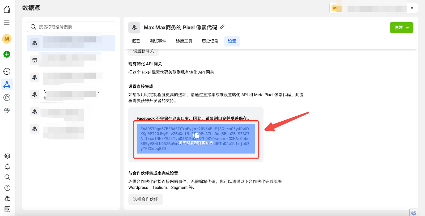This screenshot has height=216, width=425.
Task: Click the 现有转化 API 网关 heading
Action: click(145, 64)
